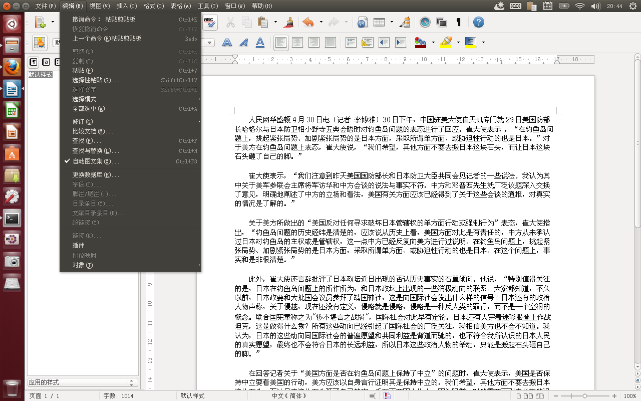The height and width of the screenshot is (401, 641).
Task: Open Font Color dropdown arrow
Action: (433, 43)
